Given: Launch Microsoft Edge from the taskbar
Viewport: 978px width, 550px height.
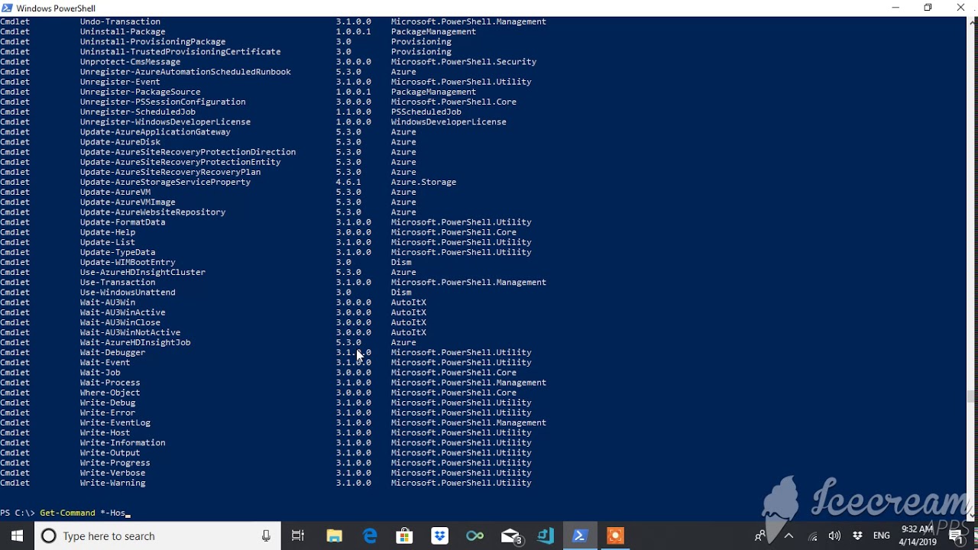Looking at the screenshot, I should click(x=370, y=536).
